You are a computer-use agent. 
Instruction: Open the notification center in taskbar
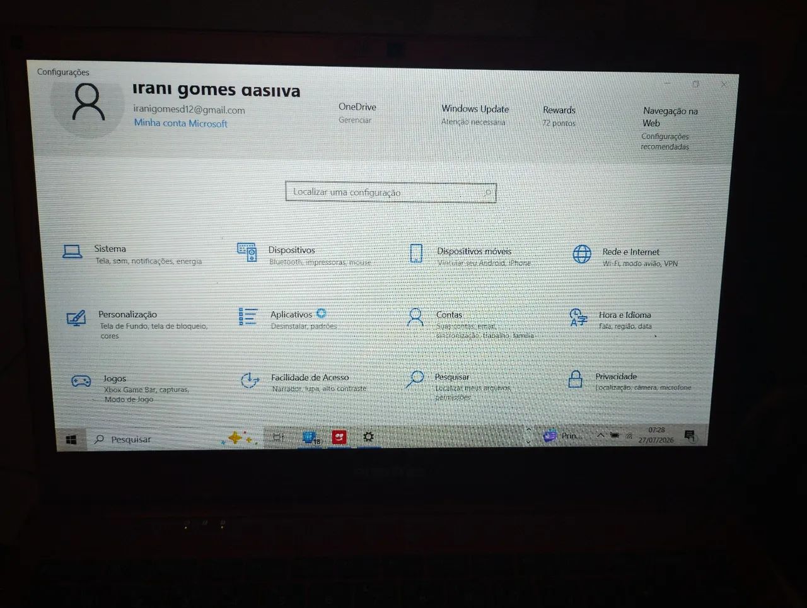click(689, 436)
